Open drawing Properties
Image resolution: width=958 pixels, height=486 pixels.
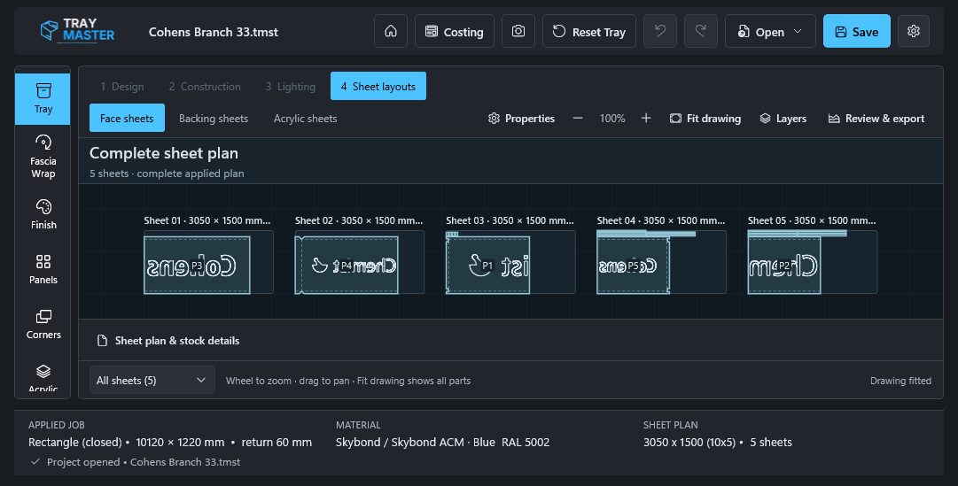pos(521,118)
